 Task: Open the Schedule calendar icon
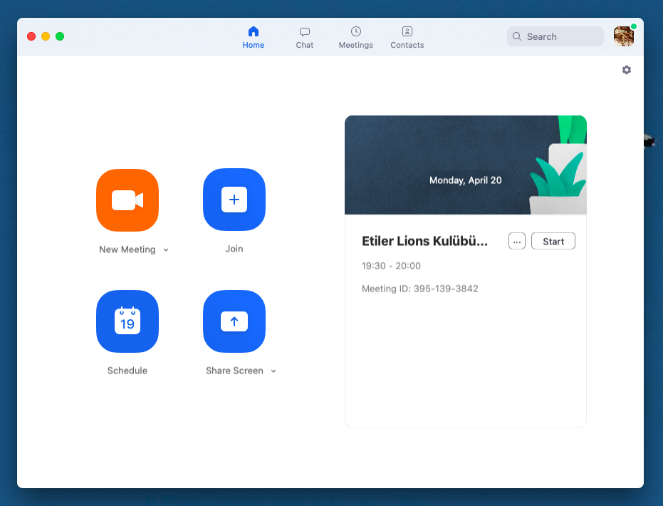point(127,321)
